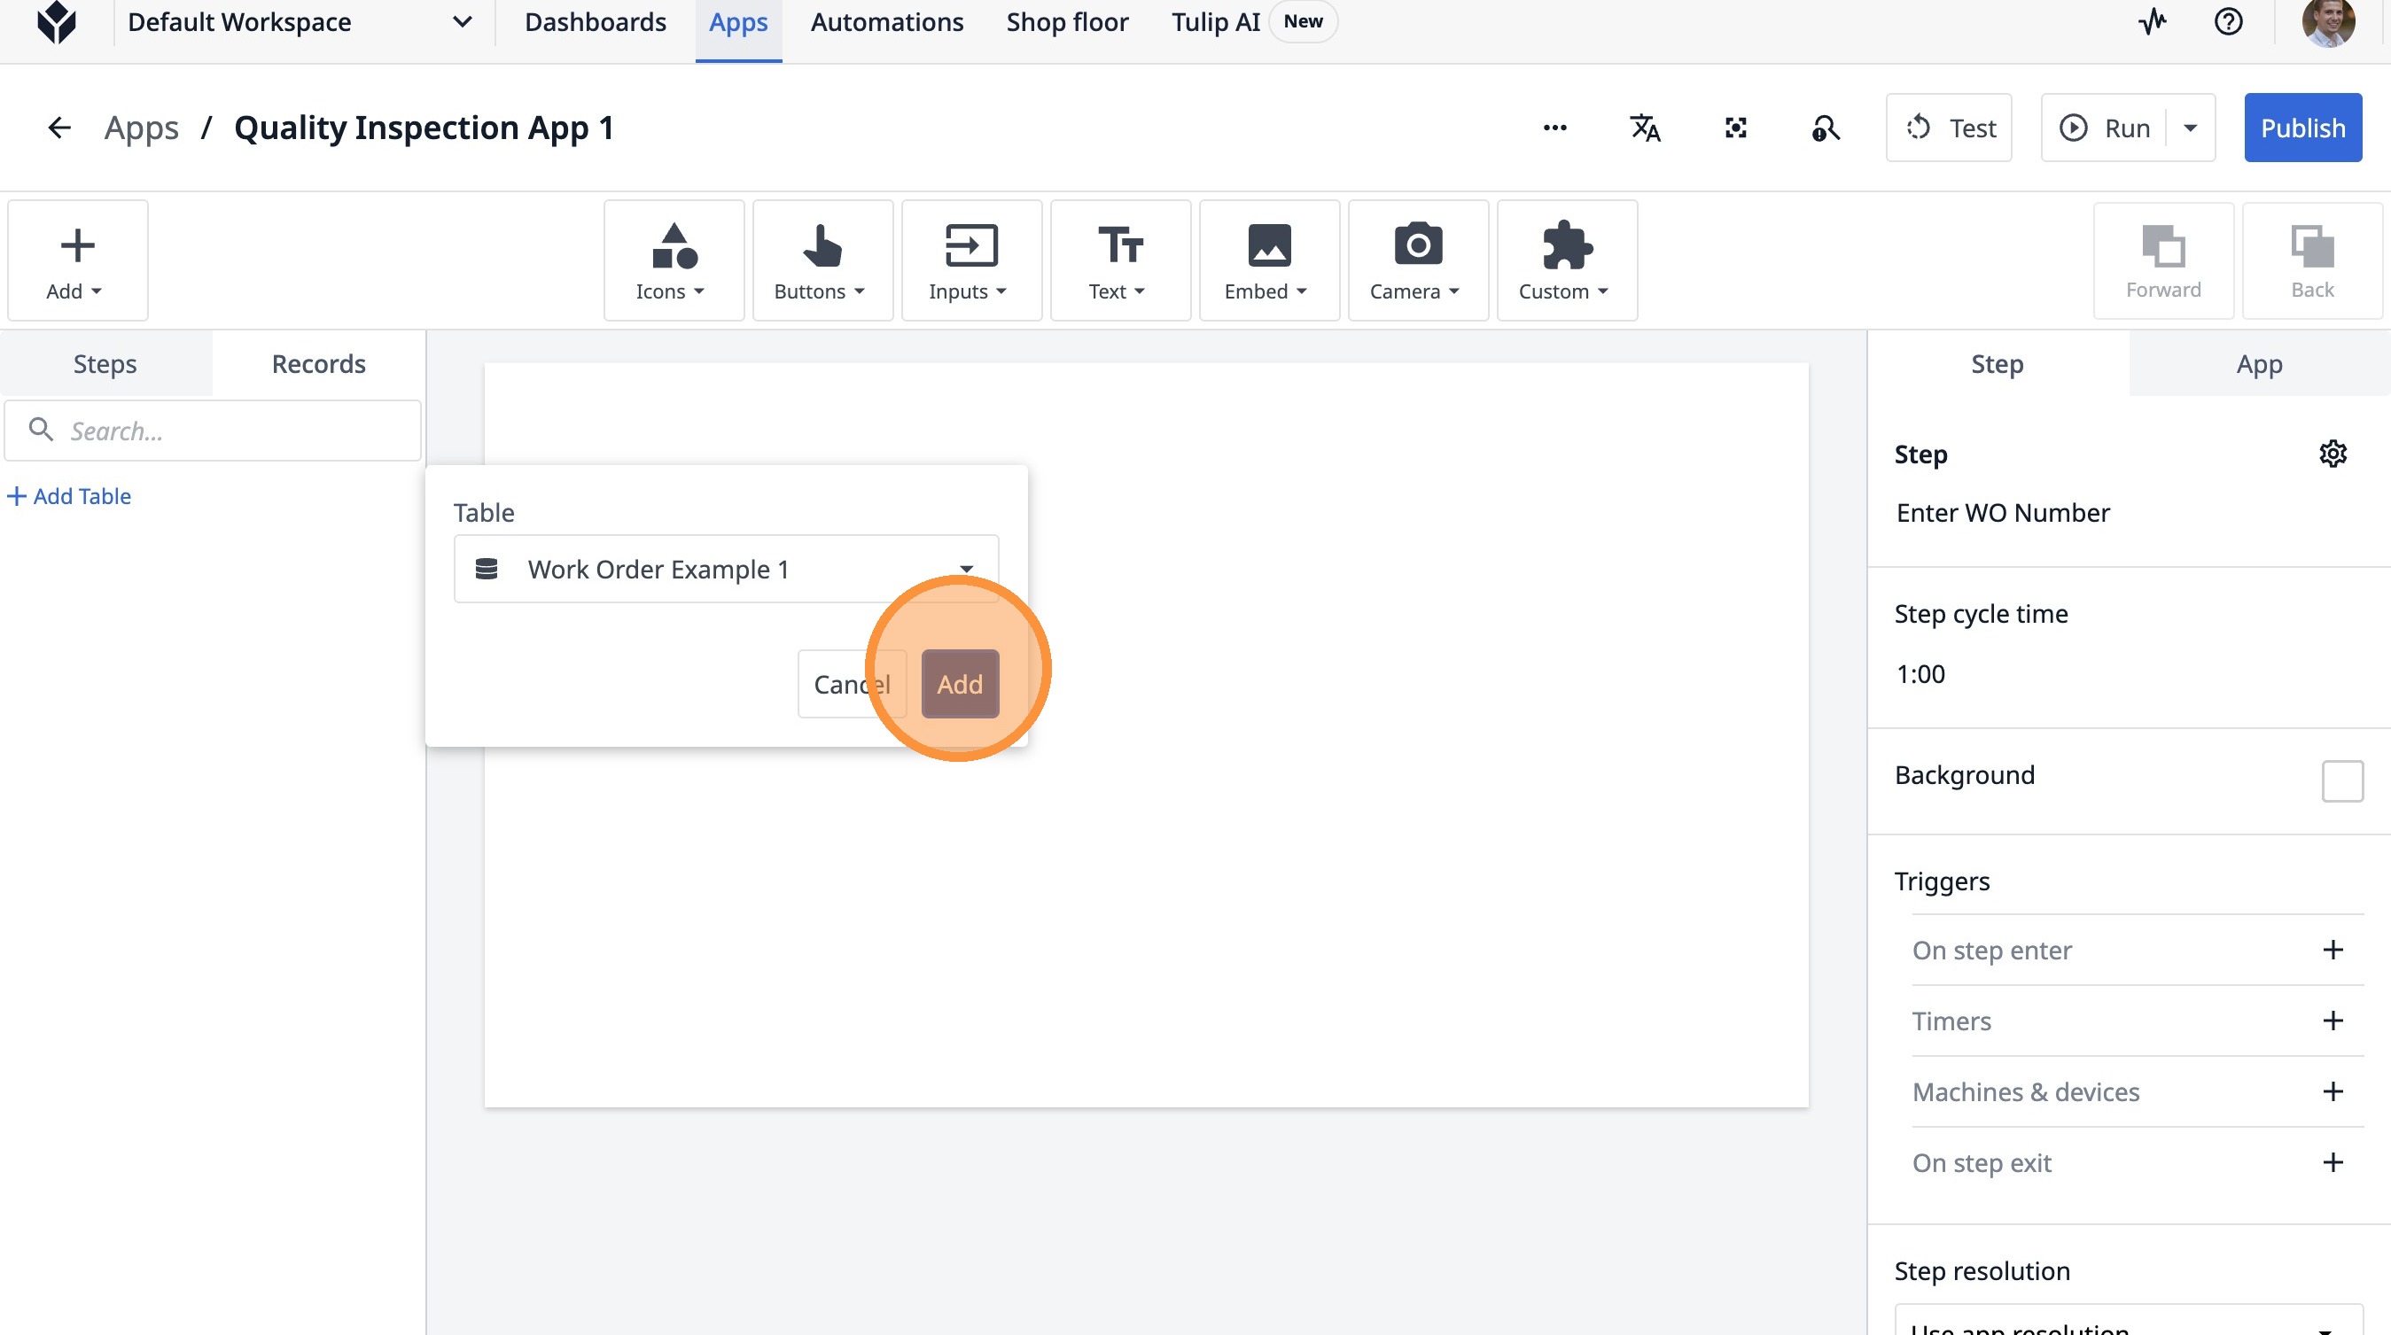This screenshot has height=1335, width=2391.
Task: Click the activity pulse icon
Action: 2153,21
